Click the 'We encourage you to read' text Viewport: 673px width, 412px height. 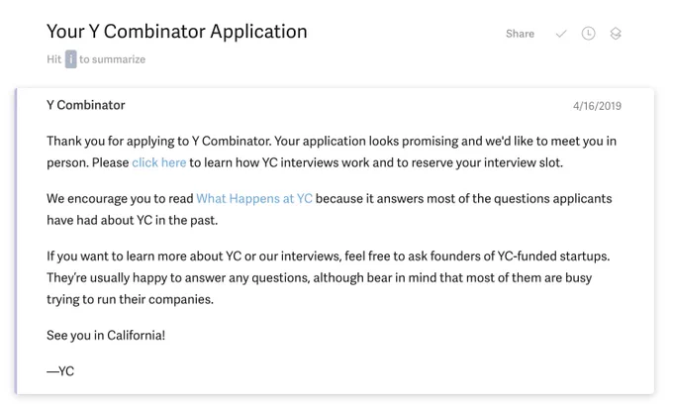tap(120, 199)
